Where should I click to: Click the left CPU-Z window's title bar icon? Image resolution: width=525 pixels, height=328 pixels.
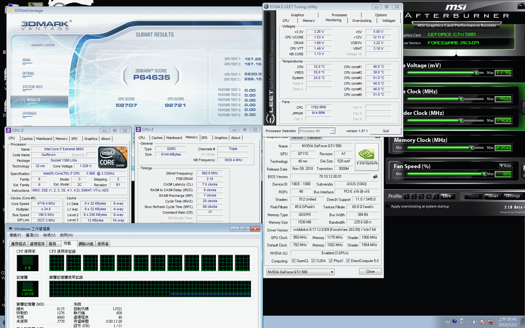pos(9,130)
